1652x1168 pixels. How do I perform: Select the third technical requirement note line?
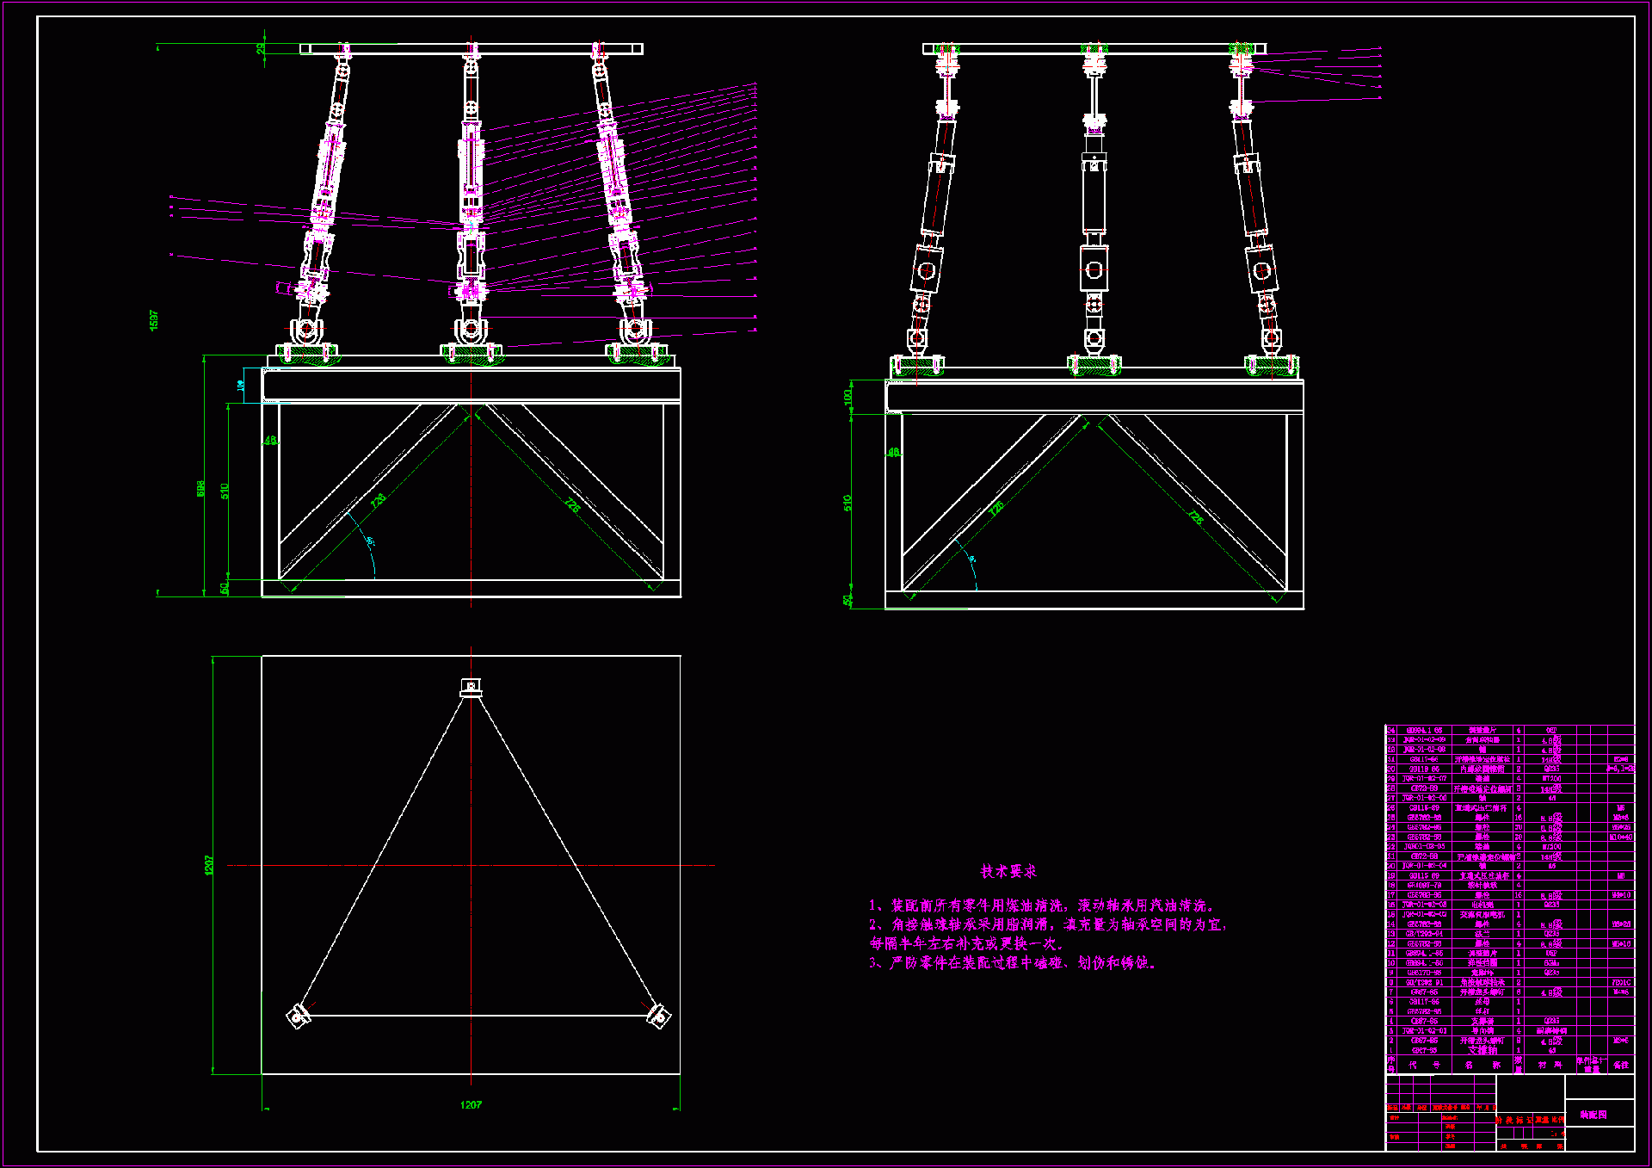click(x=1013, y=963)
